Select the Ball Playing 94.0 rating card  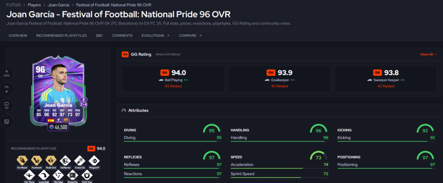(x=173, y=79)
